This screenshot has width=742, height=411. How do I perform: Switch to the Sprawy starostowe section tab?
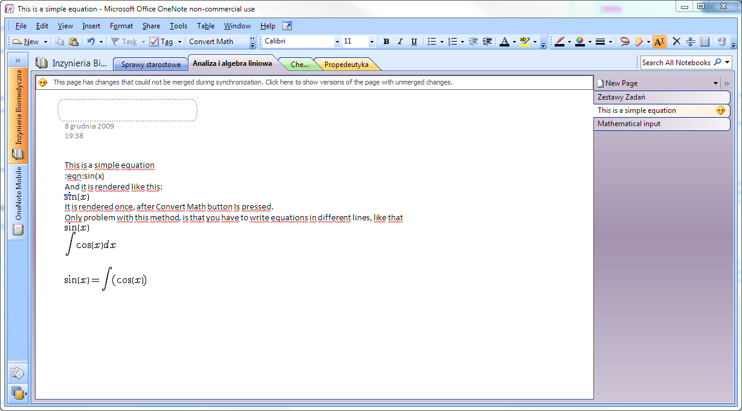pyautogui.click(x=151, y=65)
